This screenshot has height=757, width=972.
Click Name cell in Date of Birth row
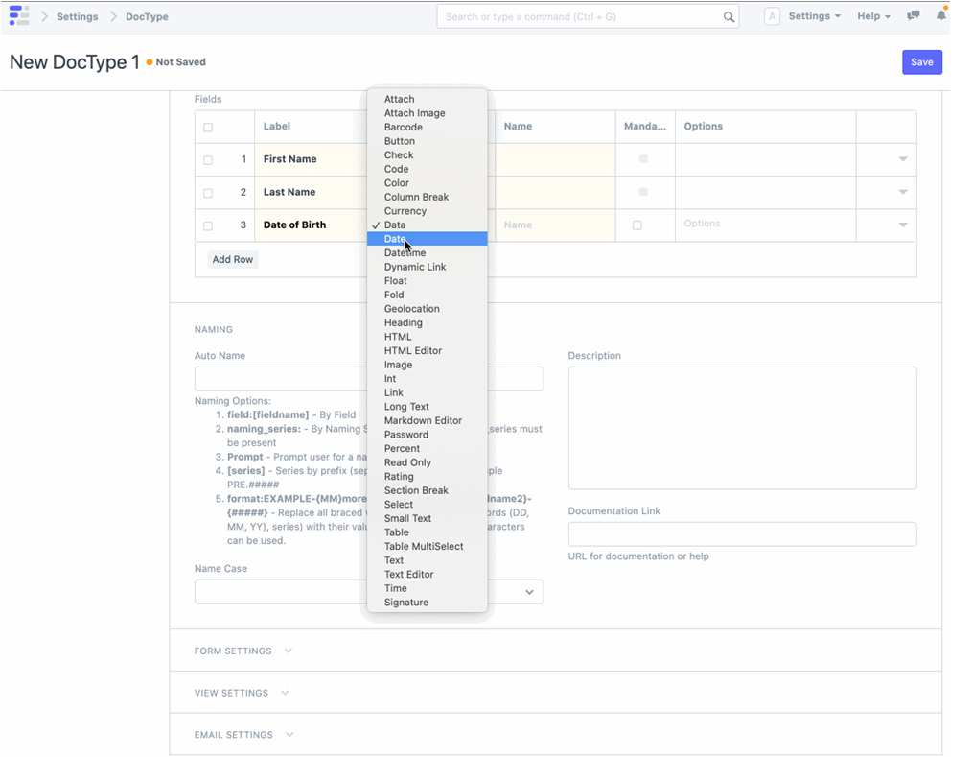[555, 225]
